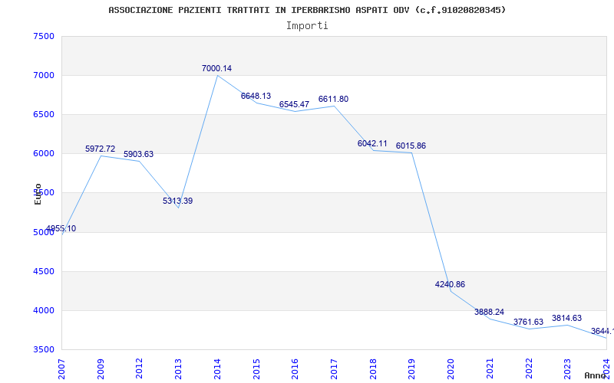Viewport: 614px width, 383px height.
Task: Click the 5313.39 data label
Action: click(x=178, y=201)
